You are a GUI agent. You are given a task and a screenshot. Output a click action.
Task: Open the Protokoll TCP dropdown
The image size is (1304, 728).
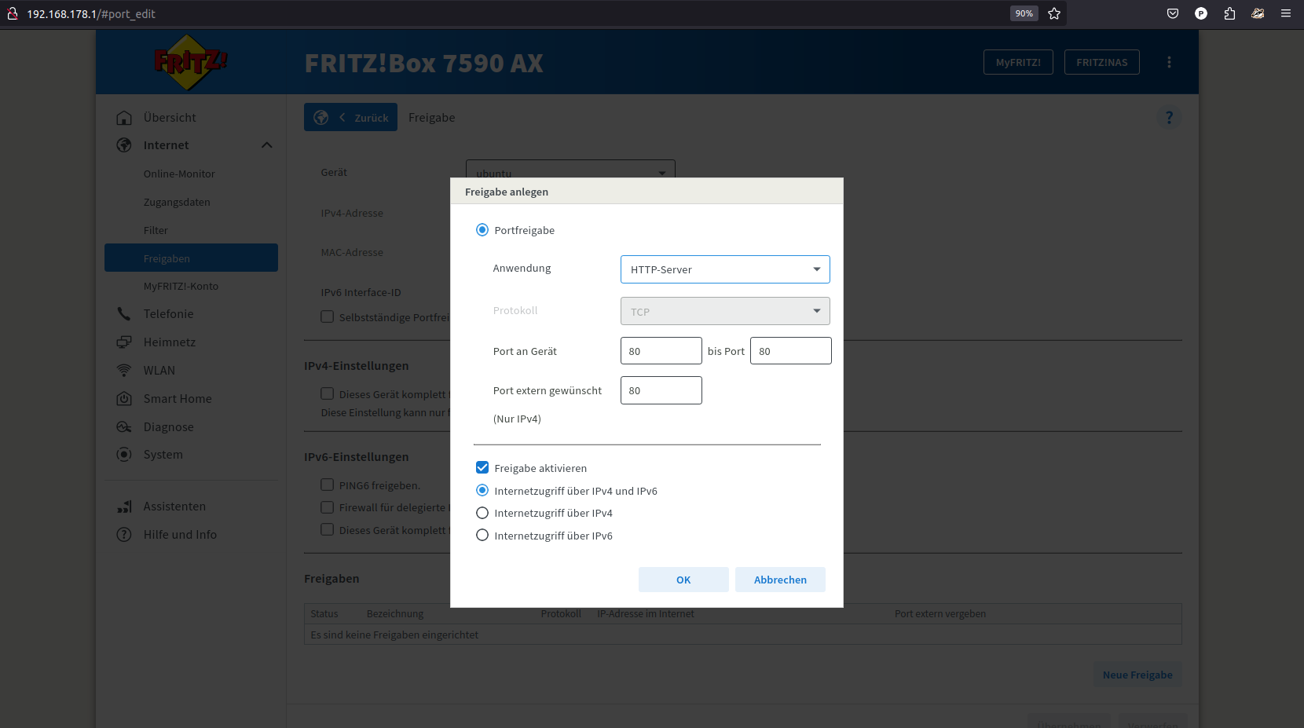click(x=724, y=312)
